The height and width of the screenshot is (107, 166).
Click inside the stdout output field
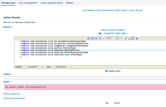coord(85,78)
